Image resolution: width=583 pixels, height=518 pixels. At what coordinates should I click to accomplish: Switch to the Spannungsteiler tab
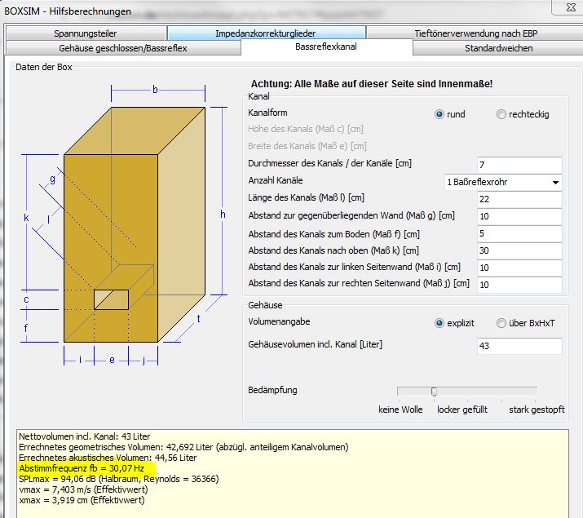pos(86,33)
